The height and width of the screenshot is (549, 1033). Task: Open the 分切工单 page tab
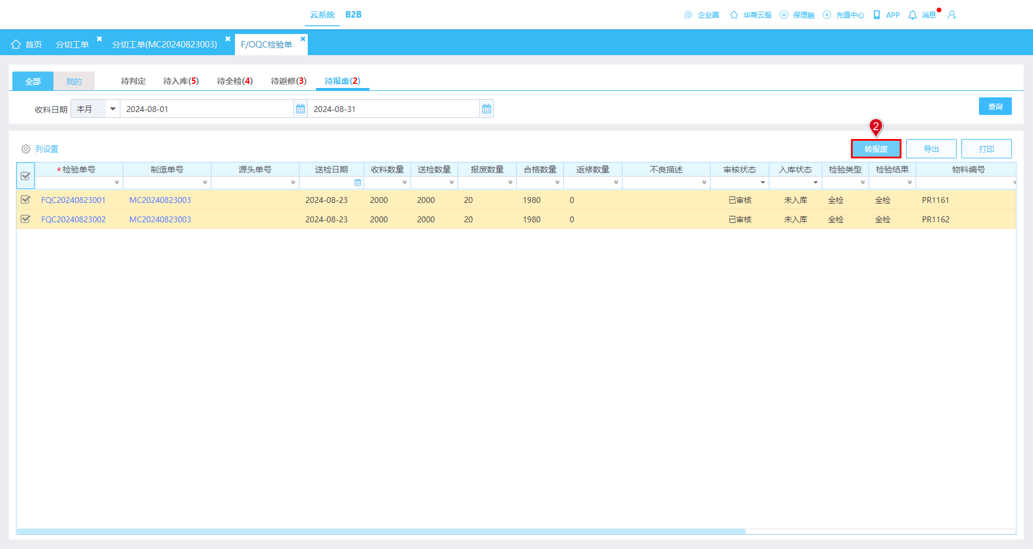point(72,45)
